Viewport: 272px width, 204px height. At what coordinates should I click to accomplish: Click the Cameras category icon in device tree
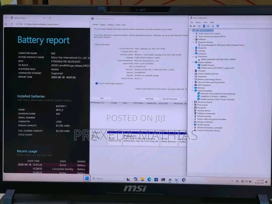(x=196, y=51)
